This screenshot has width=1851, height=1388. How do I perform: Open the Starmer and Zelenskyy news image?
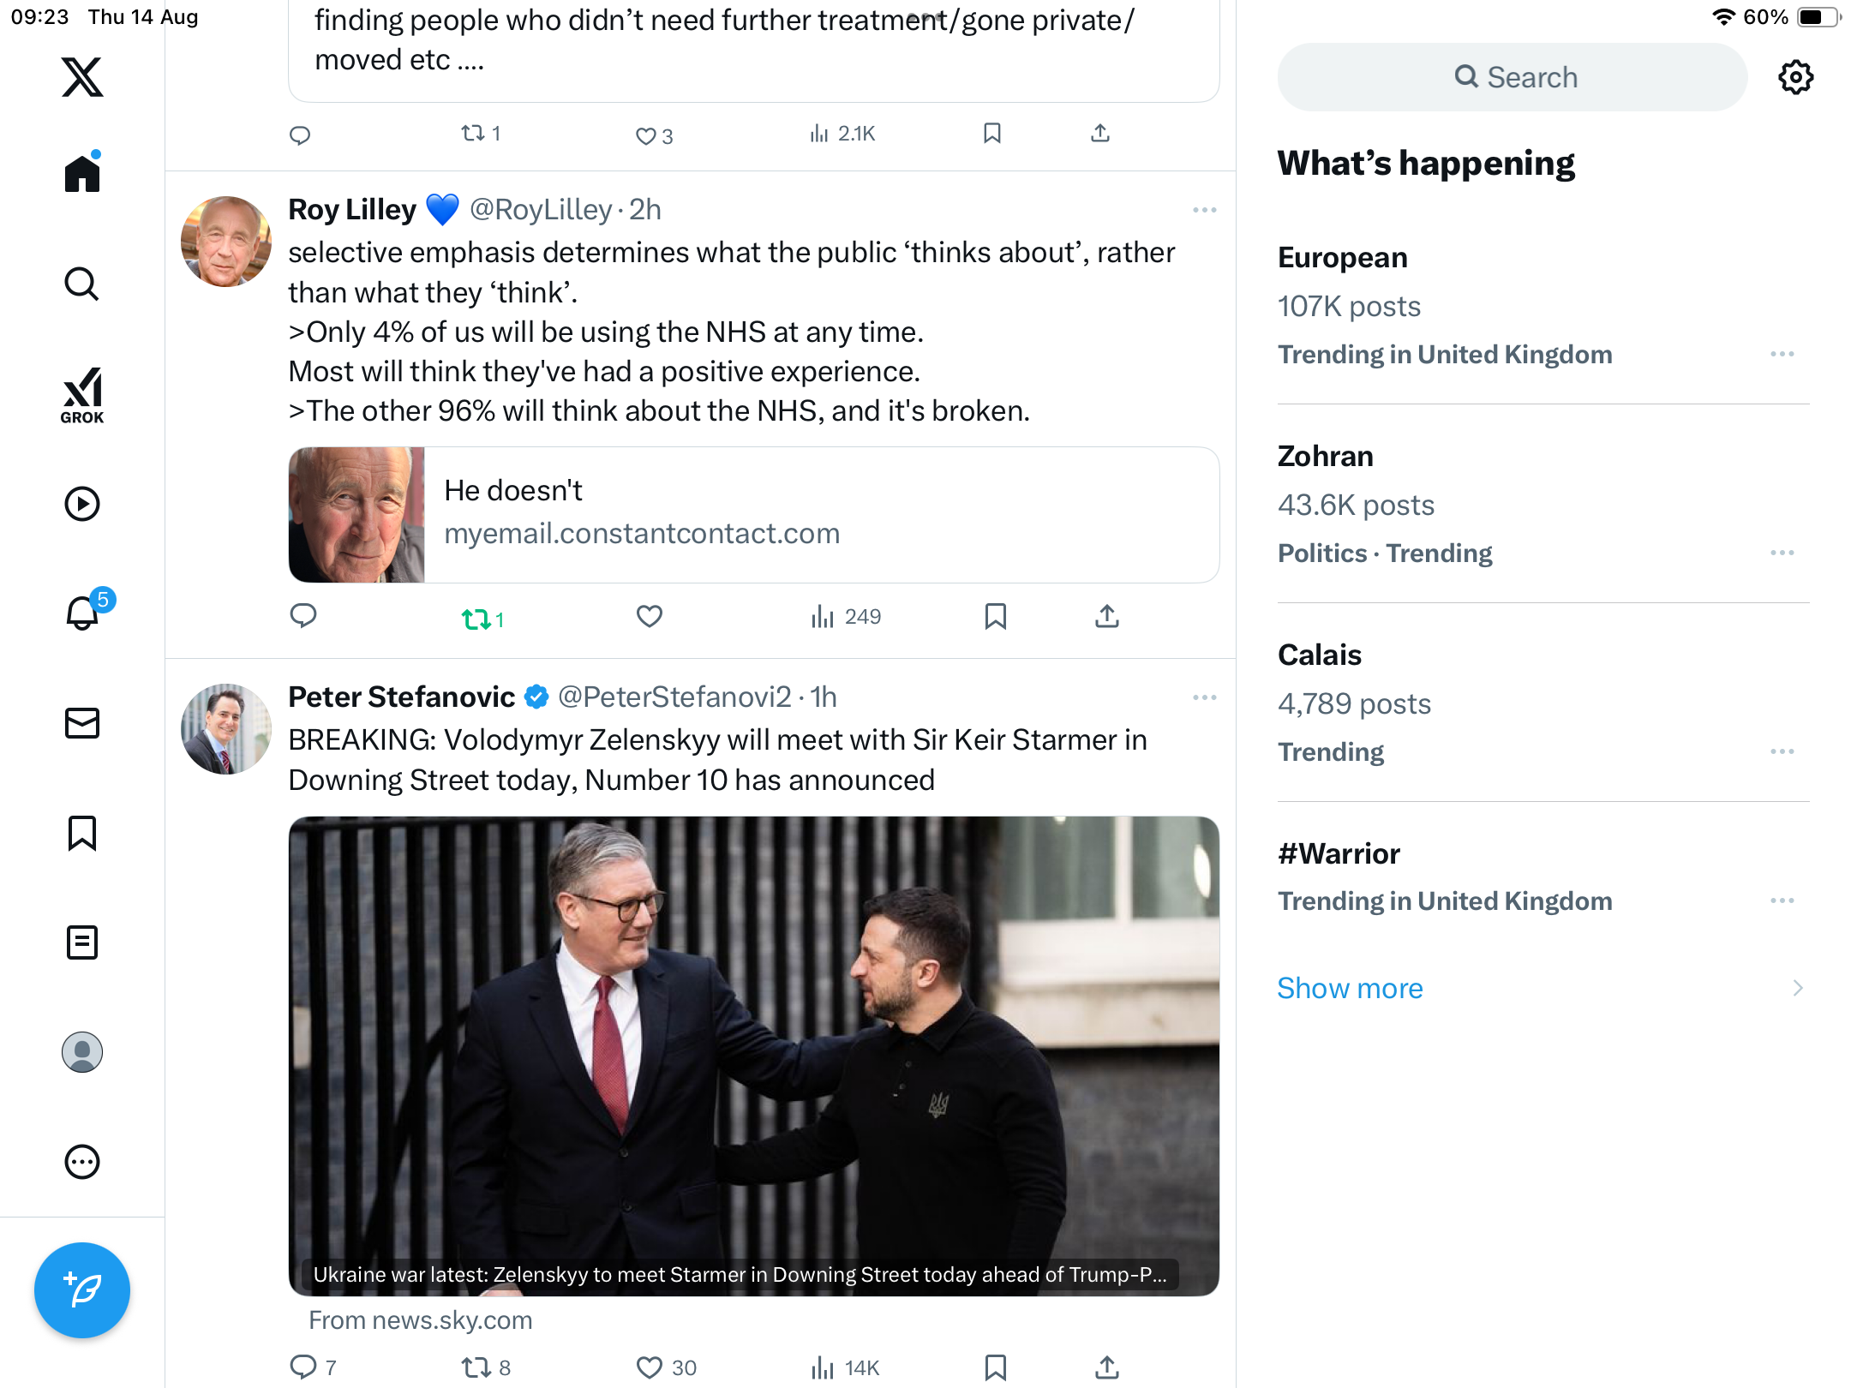pyautogui.click(x=753, y=1056)
